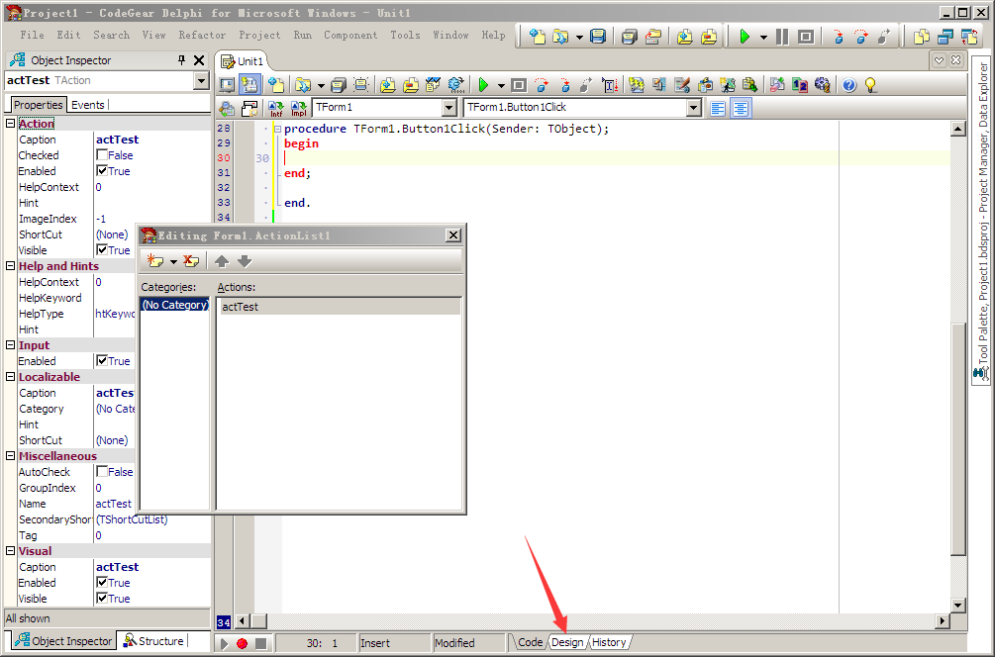Click Caption value in Action section

118,140
